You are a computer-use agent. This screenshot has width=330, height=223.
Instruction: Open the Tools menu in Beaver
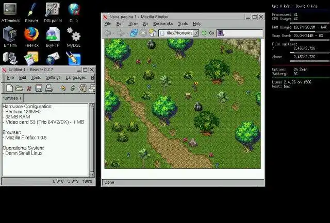(x=36, y=78)
